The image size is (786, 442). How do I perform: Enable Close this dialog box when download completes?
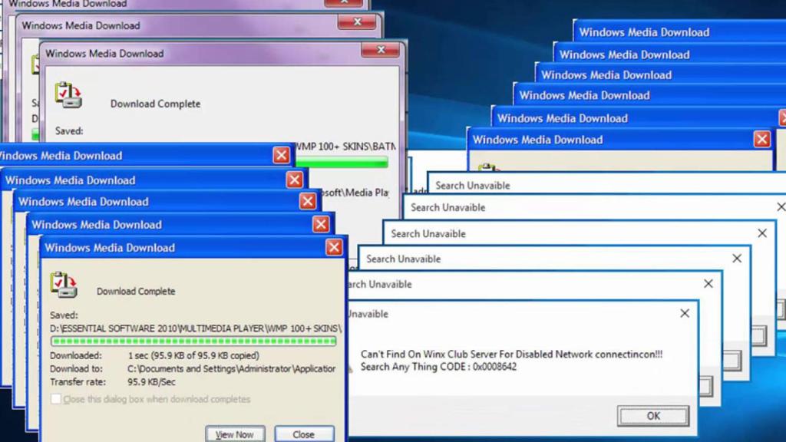[54, 399]
